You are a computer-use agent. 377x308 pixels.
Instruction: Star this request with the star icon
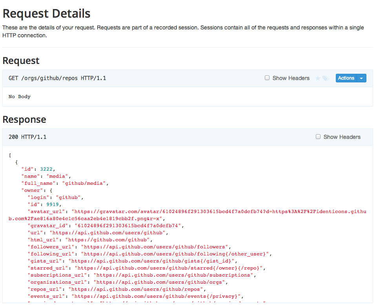pyautogui.click(x=318, y=78)
